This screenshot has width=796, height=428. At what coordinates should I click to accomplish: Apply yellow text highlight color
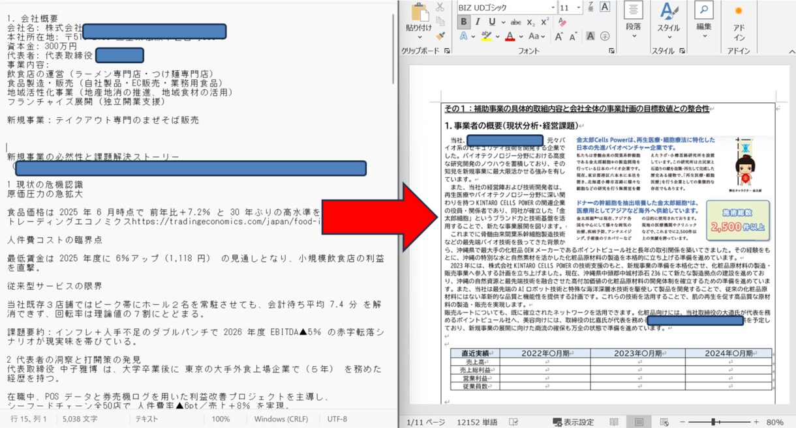[486, 36]
